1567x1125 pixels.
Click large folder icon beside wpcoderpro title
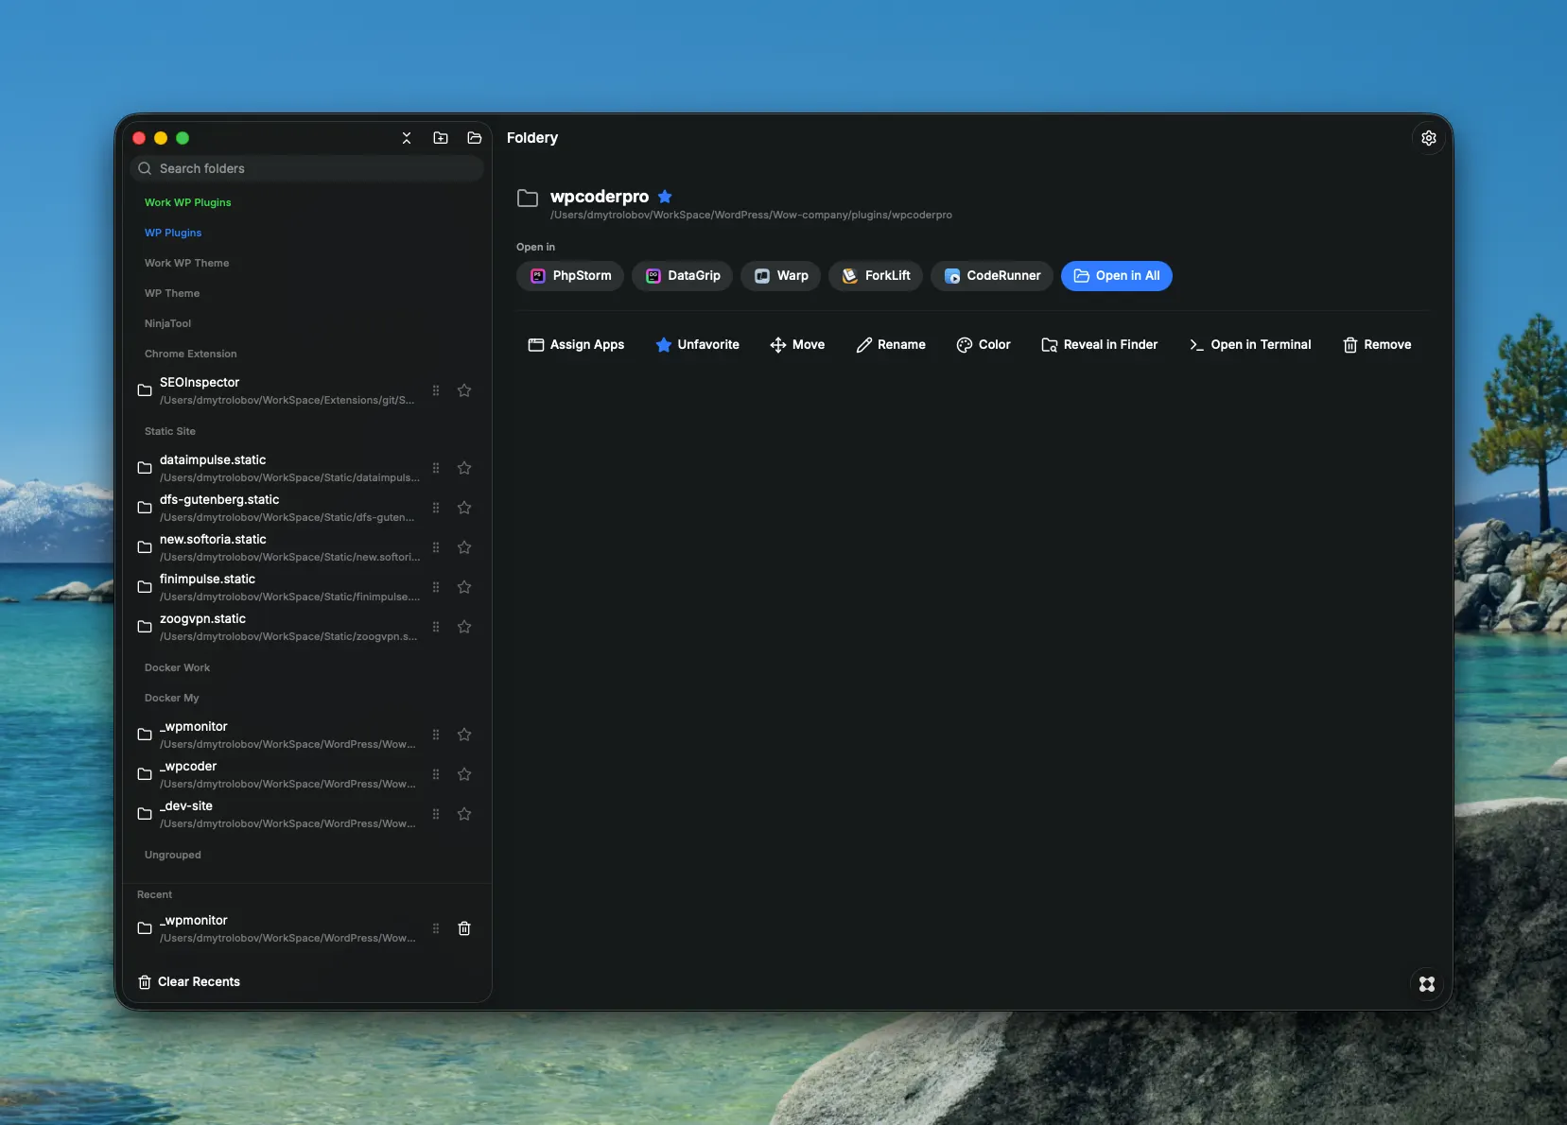(x=528, y=198)
